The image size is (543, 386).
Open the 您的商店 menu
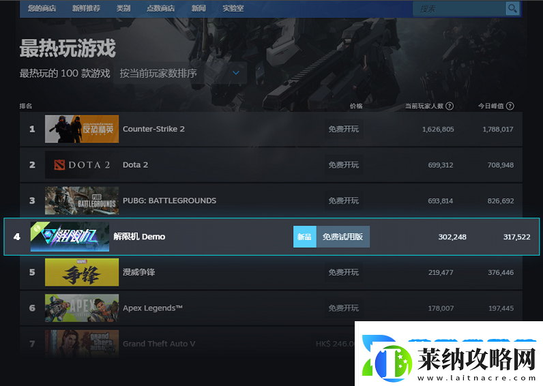click(x=42, y=8)
